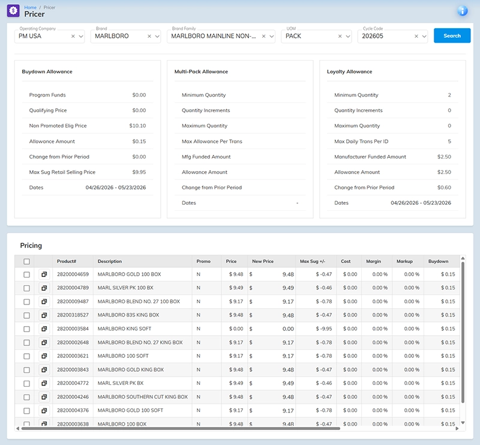Check the row for product 28200004772

click(x=26, y=383)
